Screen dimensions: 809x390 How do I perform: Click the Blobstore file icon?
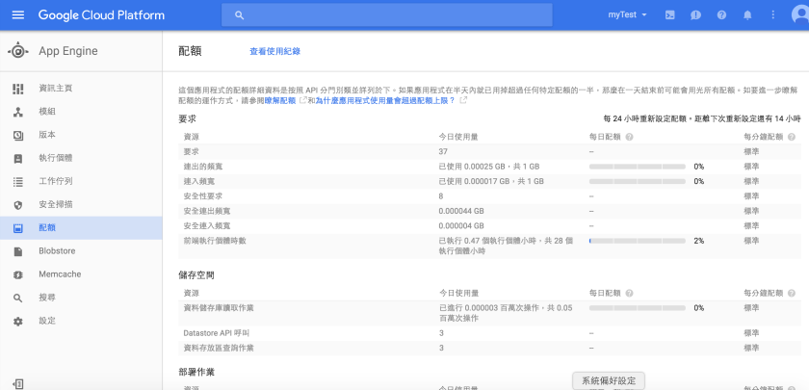[18, 251]
